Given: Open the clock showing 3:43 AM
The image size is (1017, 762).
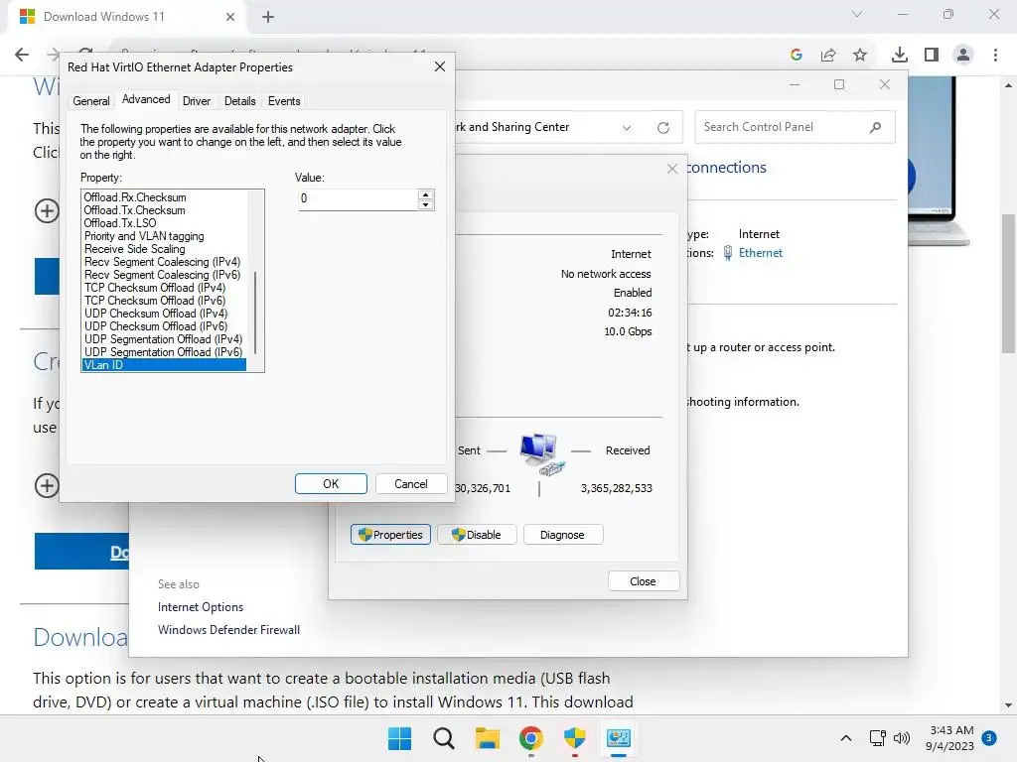Looking at the screenshot, I should click(950, 738).
